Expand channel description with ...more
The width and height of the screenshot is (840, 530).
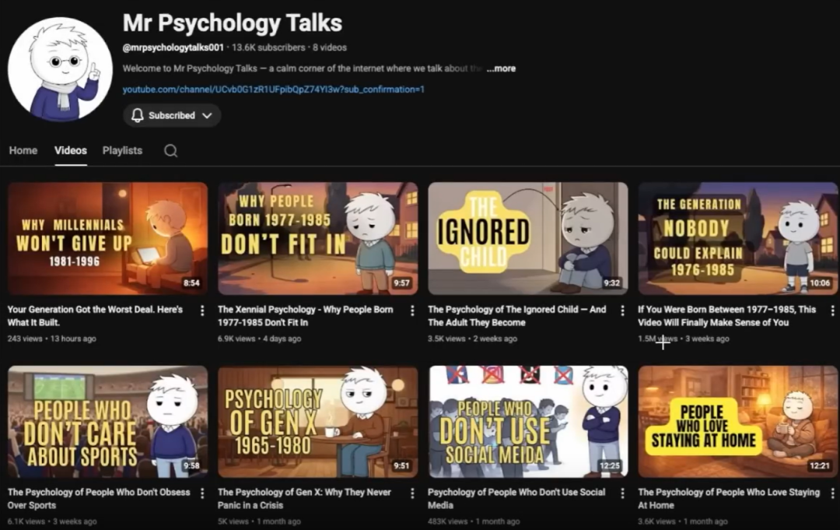click(501, 68)
